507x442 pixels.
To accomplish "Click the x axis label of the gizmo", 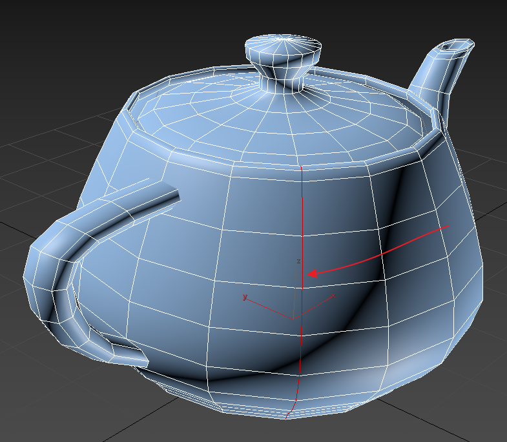I will (x=333, y=296).
